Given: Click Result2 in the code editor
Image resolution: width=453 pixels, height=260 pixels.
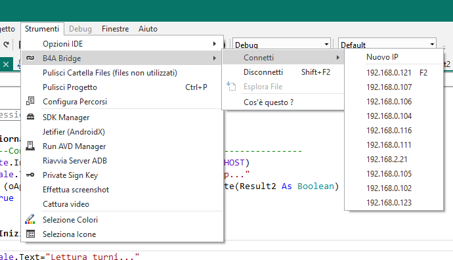Looking at the screenshot, I should point(258,186).
